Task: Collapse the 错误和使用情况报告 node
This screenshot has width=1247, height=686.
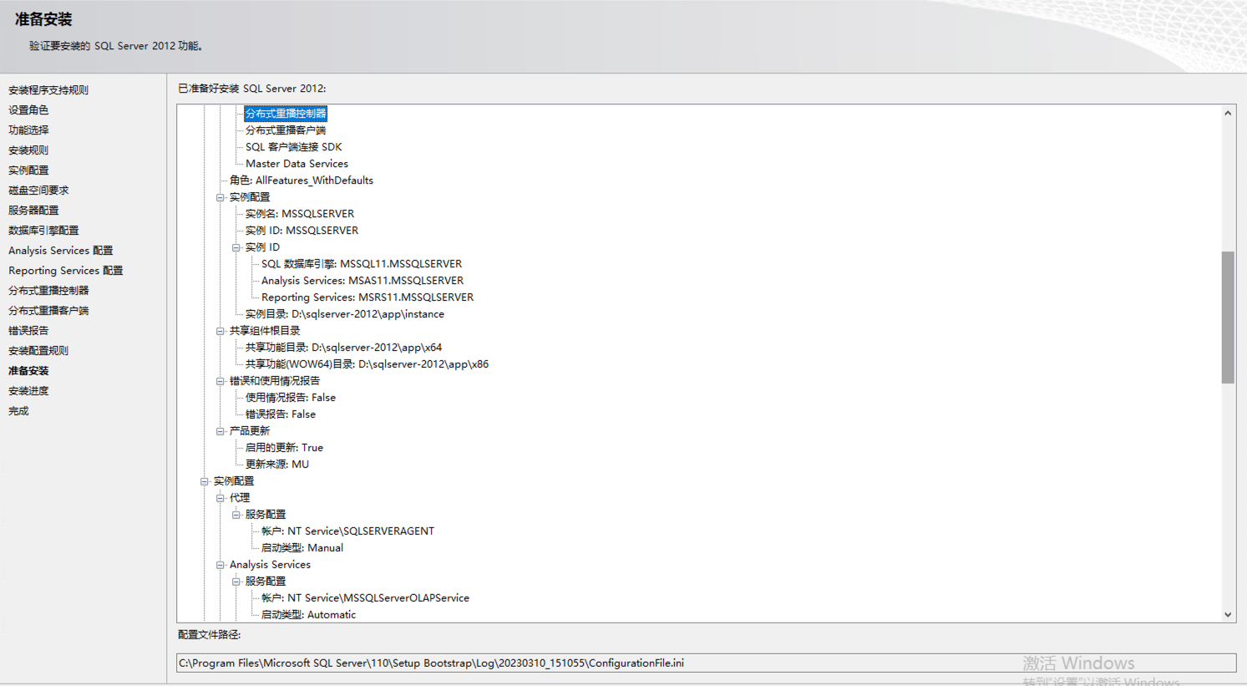Action: 221,381
